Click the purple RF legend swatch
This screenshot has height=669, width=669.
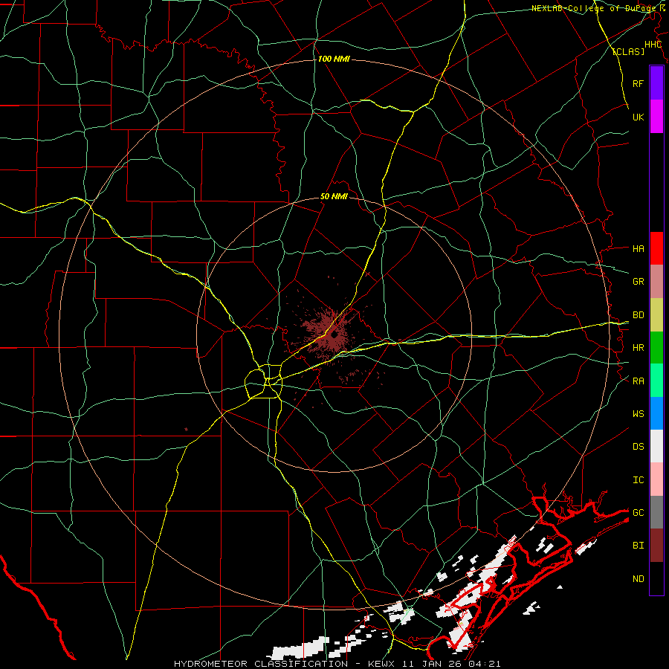[x=656, y=83]
